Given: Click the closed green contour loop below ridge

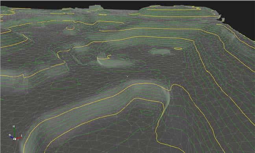Looking at the screenshot, I should point(147,112).
